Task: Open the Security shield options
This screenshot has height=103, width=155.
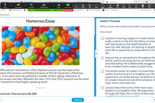Action: pyautogui.click(x=32, y=5)
